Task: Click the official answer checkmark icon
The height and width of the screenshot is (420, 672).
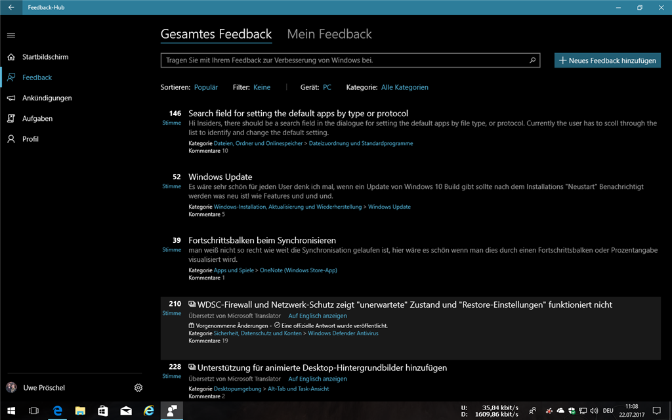Action: pyautogui.click(x=277, y=325)
